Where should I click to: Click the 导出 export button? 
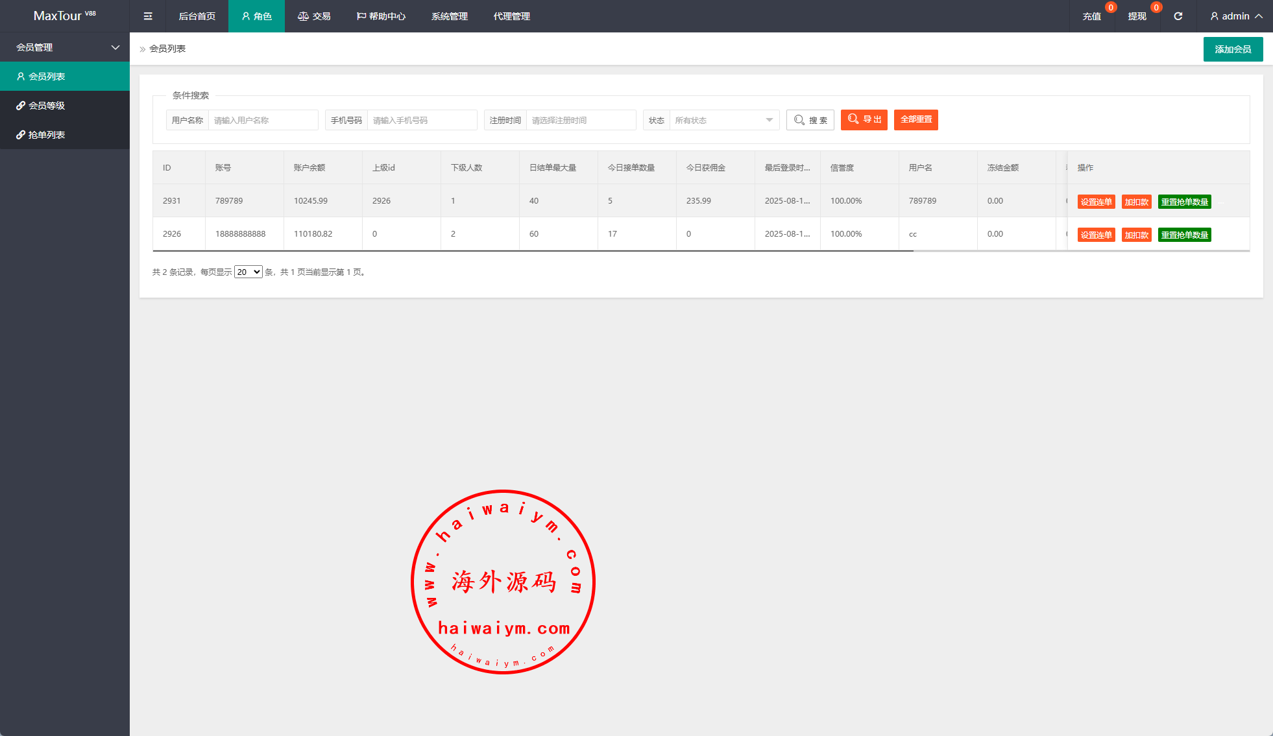pos(864,119)
